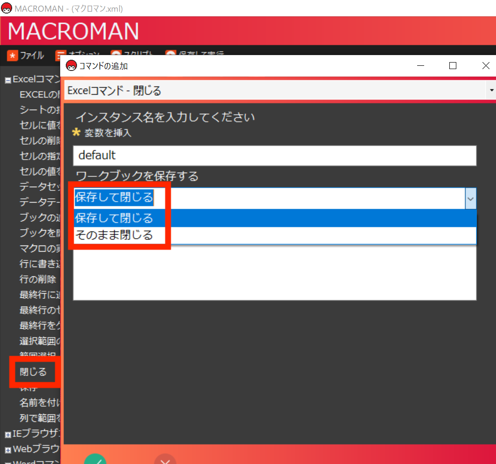Select the マクロの tree item

[x=40, y=248]
